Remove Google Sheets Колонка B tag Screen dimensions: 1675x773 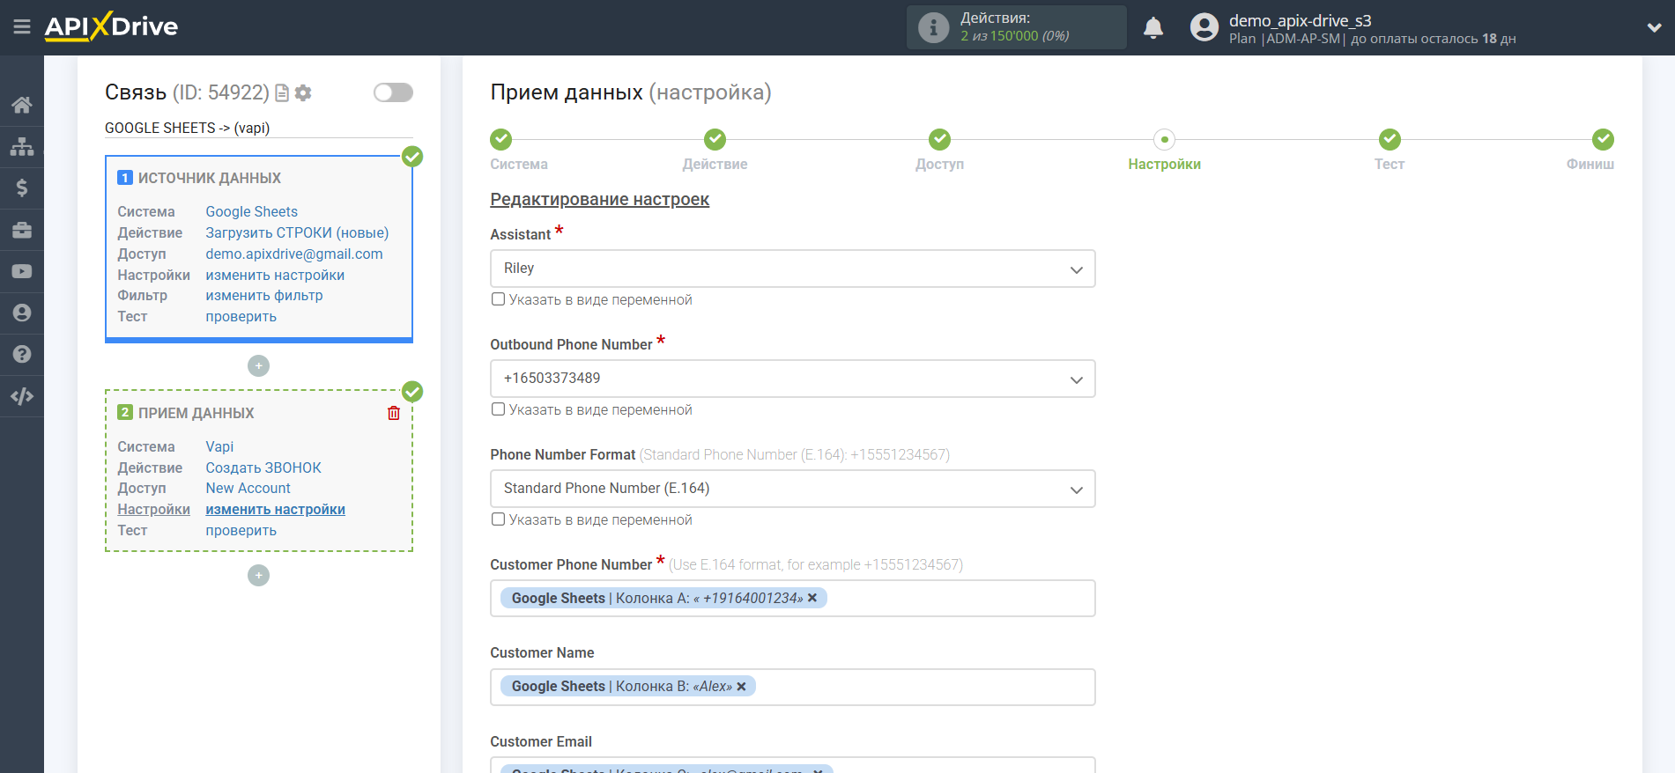point(741,687)
